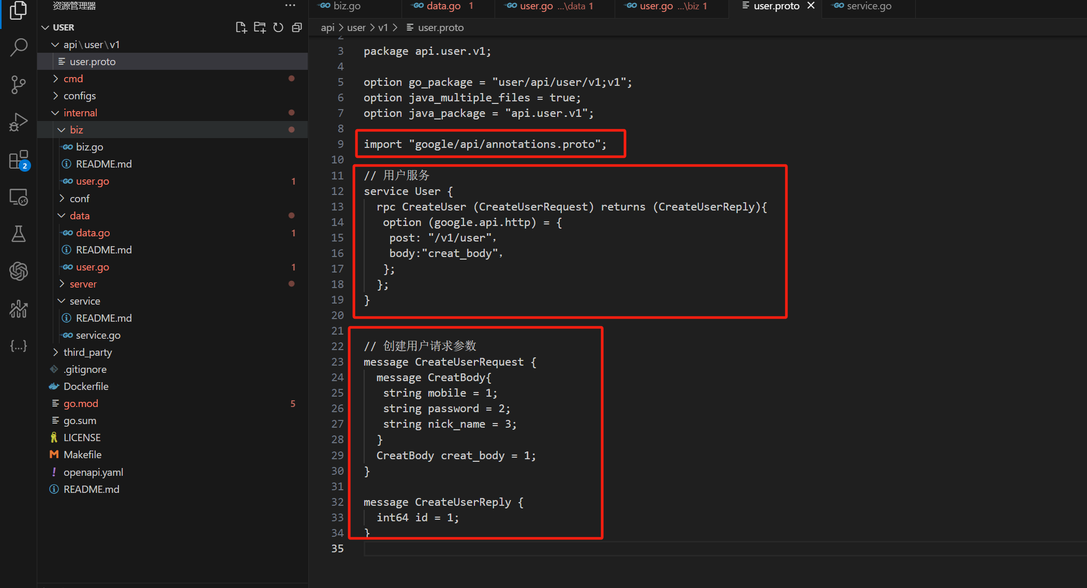Open the Search view icon
This screenshot has height=588, width=1087.
[x=19, y=47]
